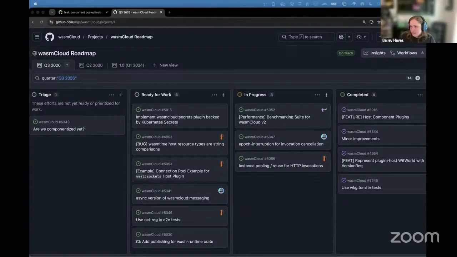The image size is (457, 257).
Task: Switch to the 1.0 (Q1 2024) view tab
Action: [x=128, y=65]
